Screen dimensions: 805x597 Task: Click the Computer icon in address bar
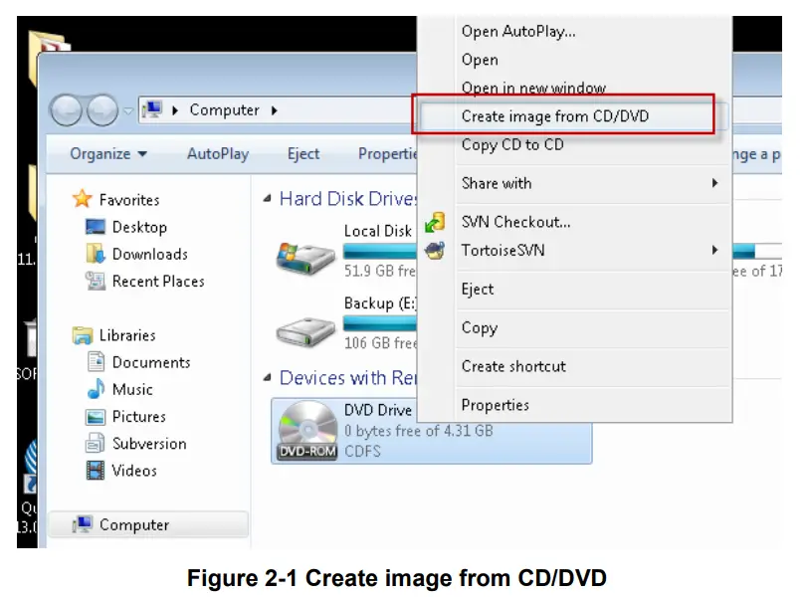(153, 109)
